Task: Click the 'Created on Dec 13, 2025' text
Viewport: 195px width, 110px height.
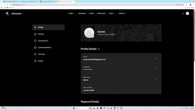Action: click(106, 35)
